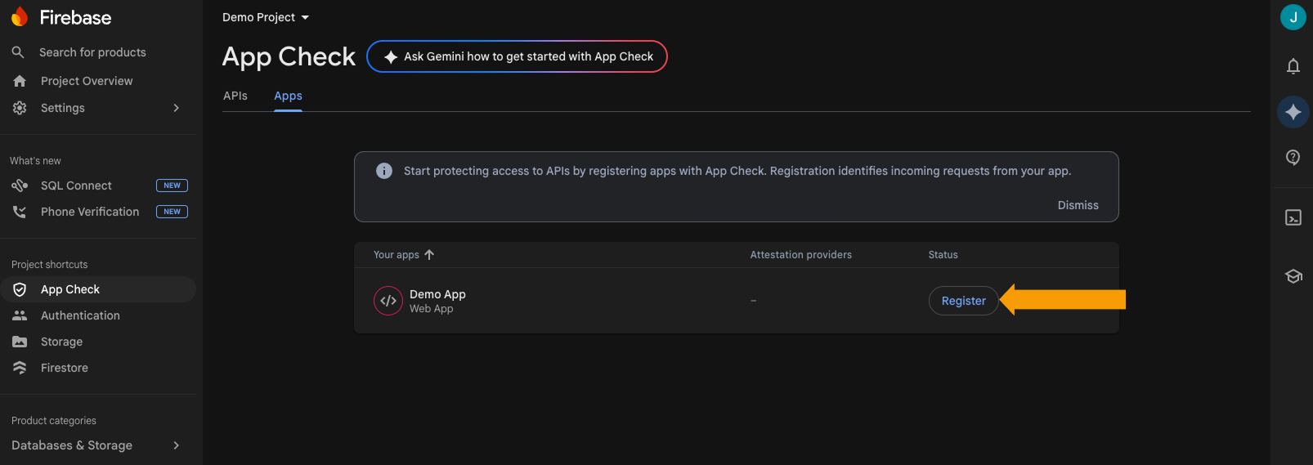This screenshot has width=1313, height=465.
Task: Expand the Settings submenu chevron
Action: pyautogui.click(x=177, y=108)
